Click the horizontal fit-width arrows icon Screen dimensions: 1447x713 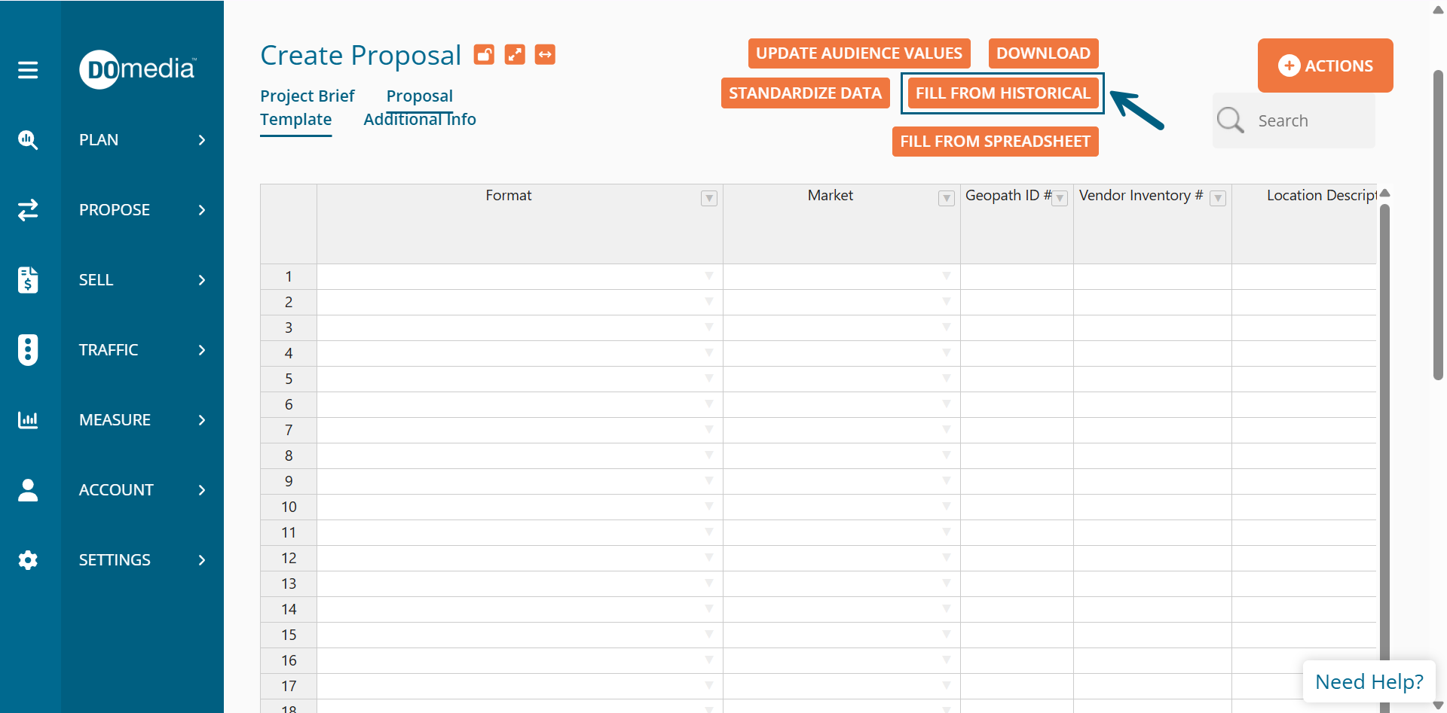[545, 55]
